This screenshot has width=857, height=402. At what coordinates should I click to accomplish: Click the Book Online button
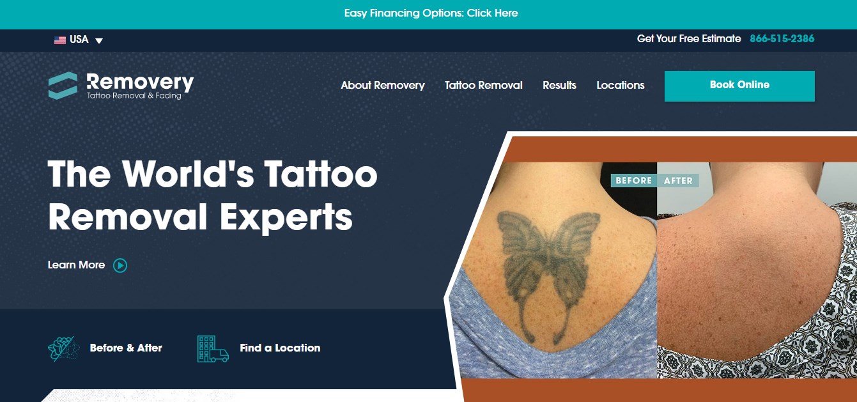[739, 86]
